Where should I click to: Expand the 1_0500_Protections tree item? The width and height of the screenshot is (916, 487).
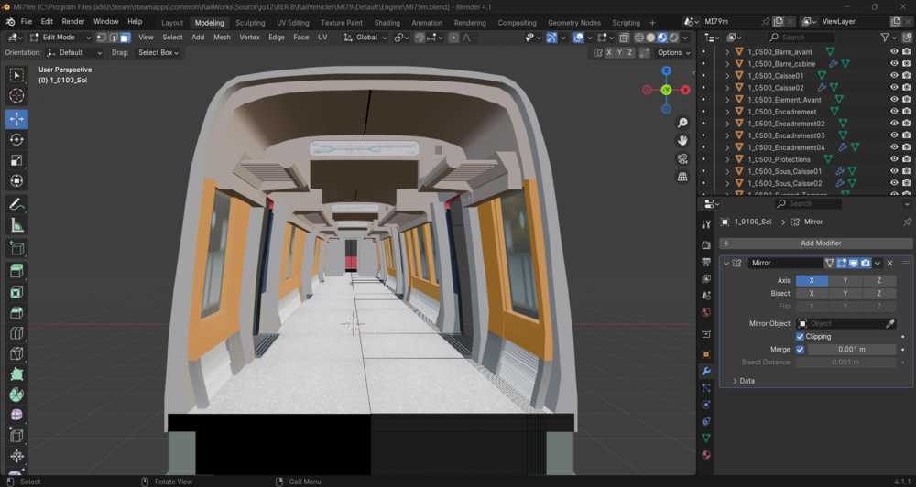click(727, 159)
